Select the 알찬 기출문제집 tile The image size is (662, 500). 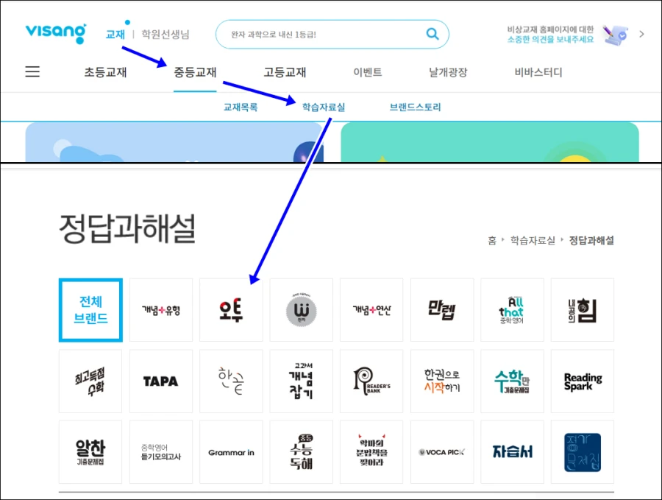click(x=90, y=452)
